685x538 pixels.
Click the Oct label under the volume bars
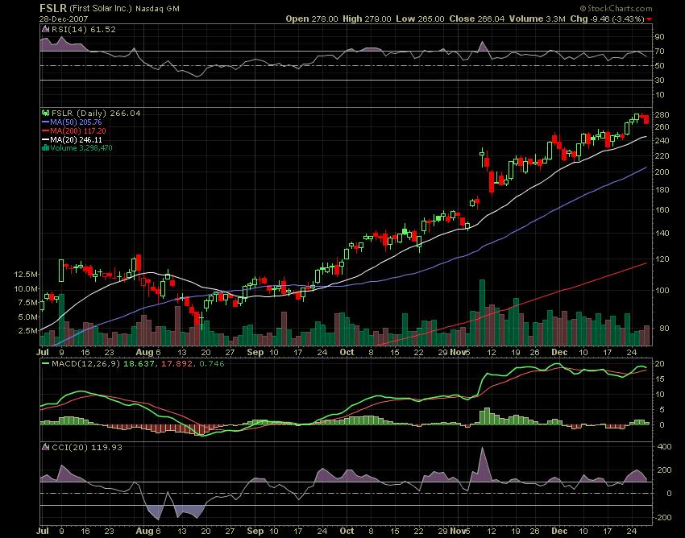point(347,352)
